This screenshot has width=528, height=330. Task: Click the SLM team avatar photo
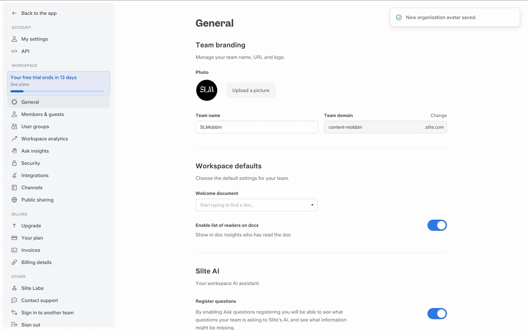[x=207, y=90]
